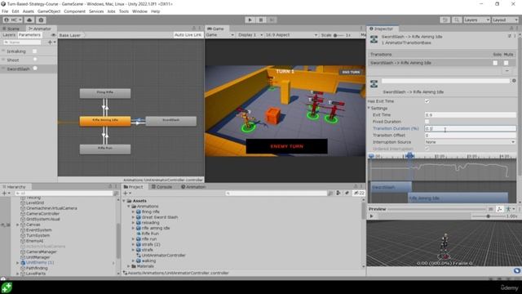Trigger the Shoot parameter radio button
This screenshot has height=294, width=522.
[x=35, y=60]
